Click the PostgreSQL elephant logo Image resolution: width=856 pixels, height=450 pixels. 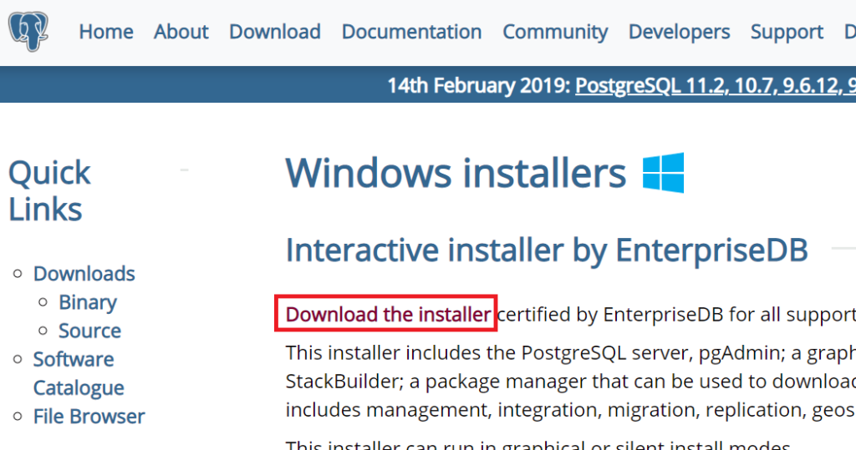coord(28,33)
